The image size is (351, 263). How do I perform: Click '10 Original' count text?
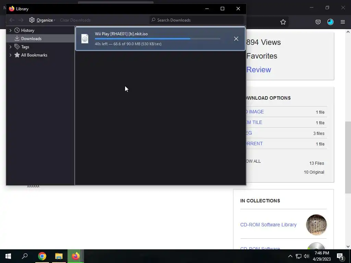coord(314,172)
